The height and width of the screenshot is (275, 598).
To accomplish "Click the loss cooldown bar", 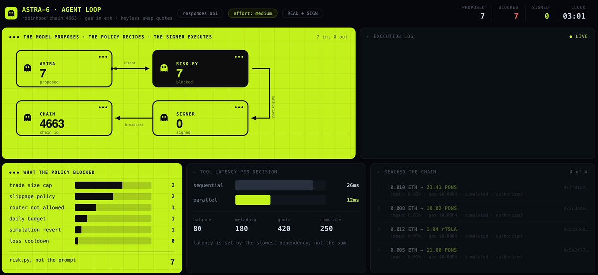I will [113, 241].
